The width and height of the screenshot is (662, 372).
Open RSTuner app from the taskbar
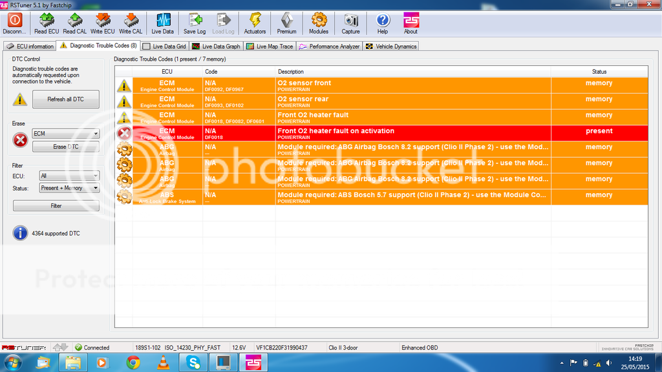[x=253, y=362]
